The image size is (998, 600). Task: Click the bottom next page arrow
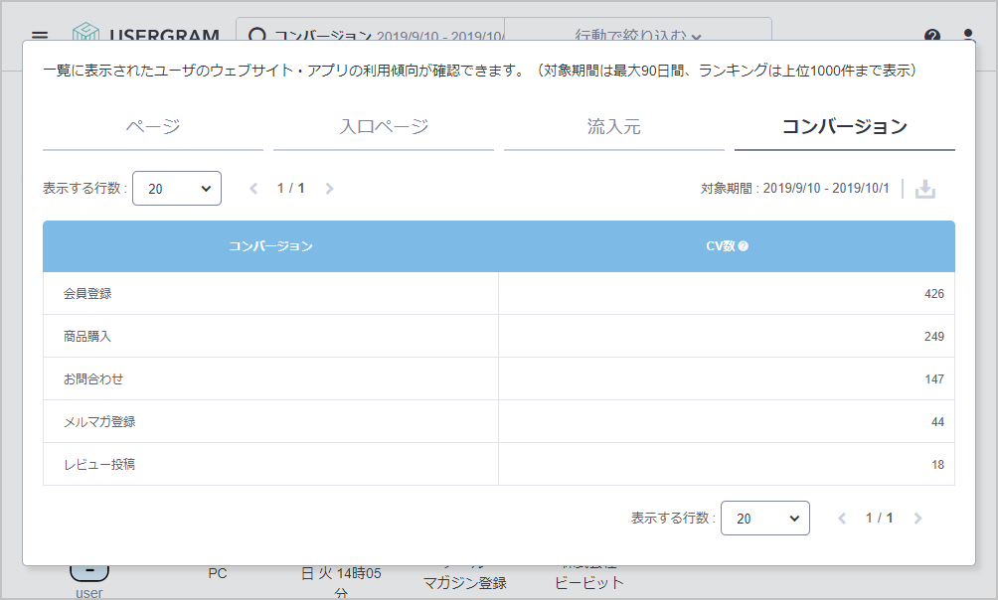917,519
